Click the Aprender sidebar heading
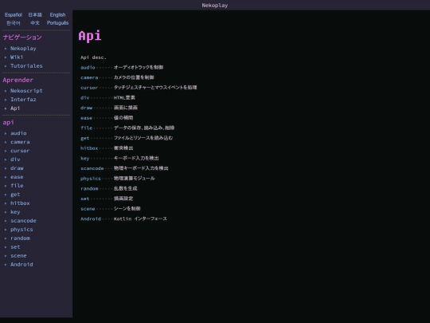Screen dimensions: 430x323 [18, 80]
